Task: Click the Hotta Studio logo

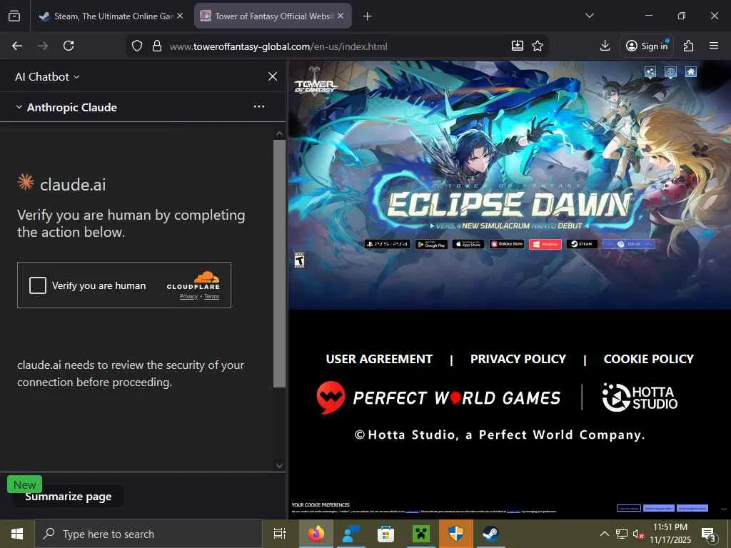Action: (x=640, y=397)
